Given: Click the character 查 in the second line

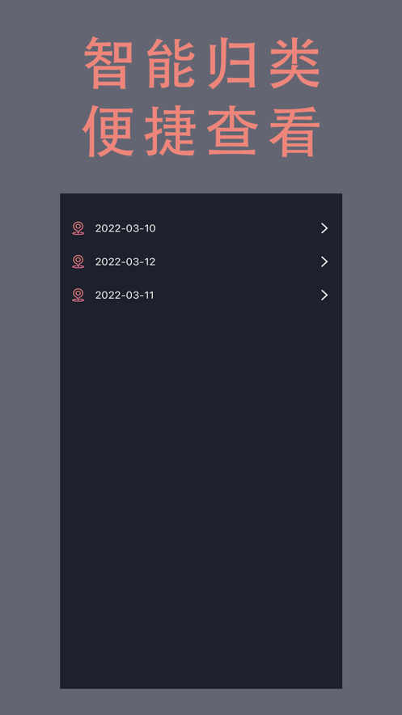Looking at the screenshot, I should point(233,131).
